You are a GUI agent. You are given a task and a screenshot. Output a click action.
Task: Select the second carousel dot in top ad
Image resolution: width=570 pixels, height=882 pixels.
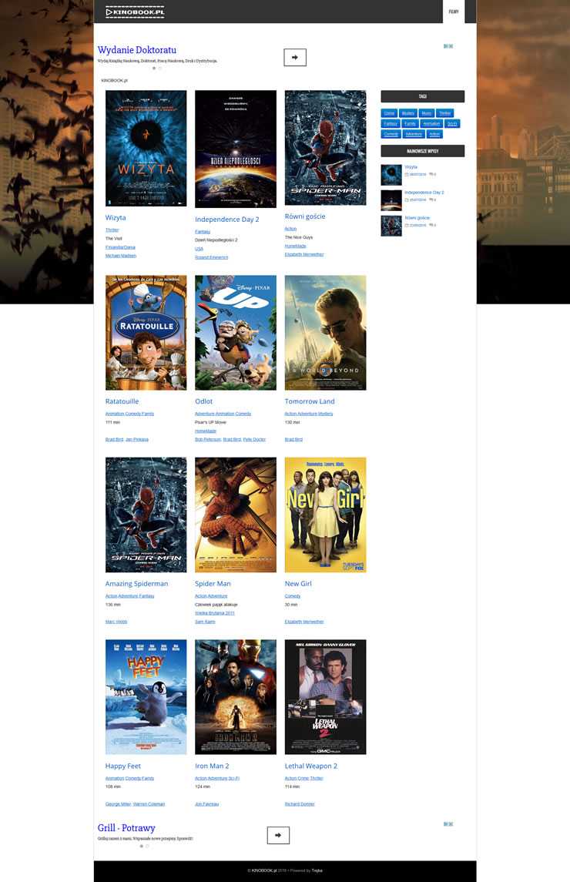(x=159, y=68)
